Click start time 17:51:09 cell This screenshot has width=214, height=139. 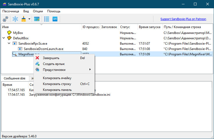click(x=144, y=54)
